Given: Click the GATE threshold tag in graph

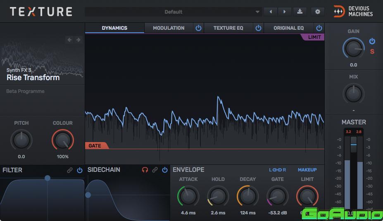Looking at the screenshot, I should point(96,145).
